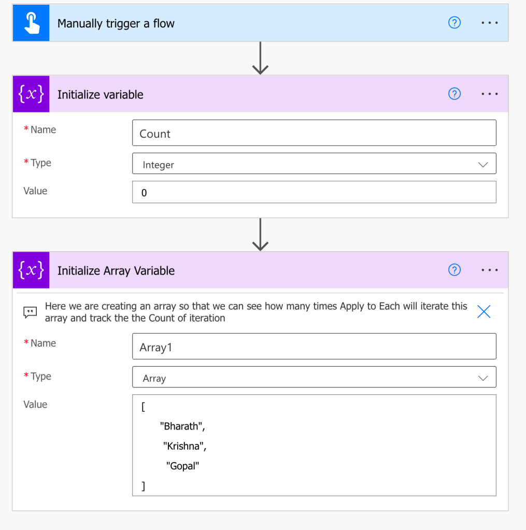This screenshot has width=526, height=530.
Task: Open the ellipsis menu on the trigger card
Action: tap(489, 23)
